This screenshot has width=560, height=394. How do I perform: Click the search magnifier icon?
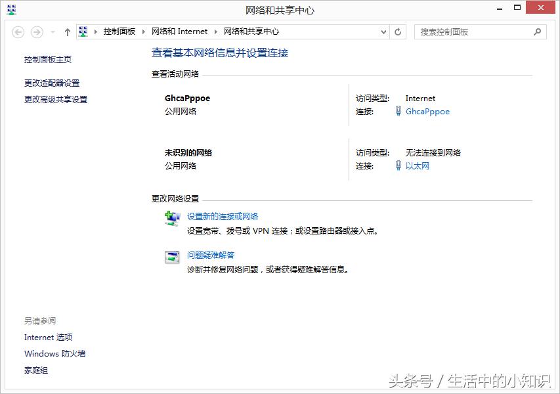pos(538,31)
